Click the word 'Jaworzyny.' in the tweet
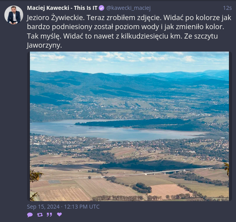The height and width of the screenshot is (222, 236). coord(44,45)
